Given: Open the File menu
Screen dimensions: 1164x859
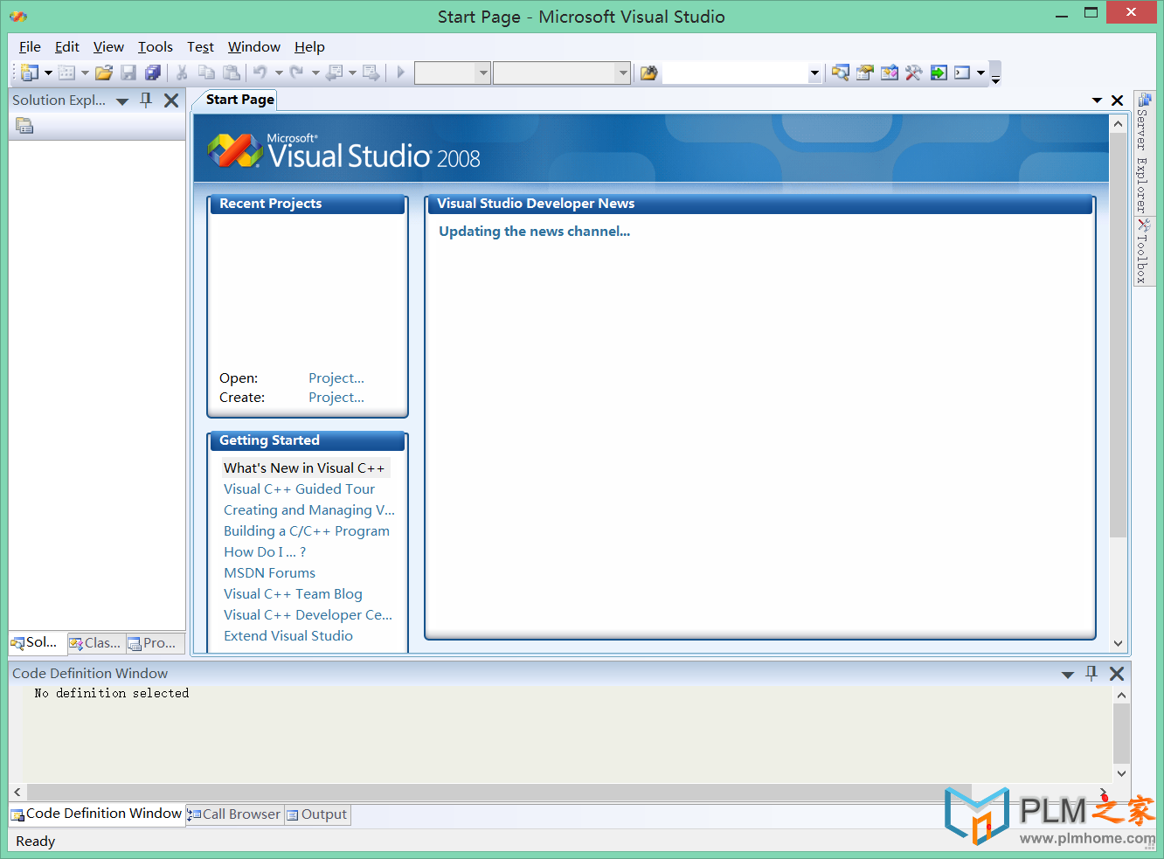Looking at the screenshot, I should tap(30, 46).
